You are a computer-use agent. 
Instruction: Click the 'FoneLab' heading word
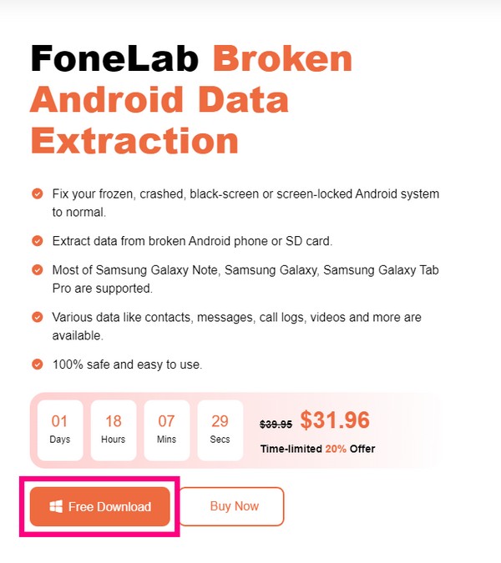(x=114, y=60)
